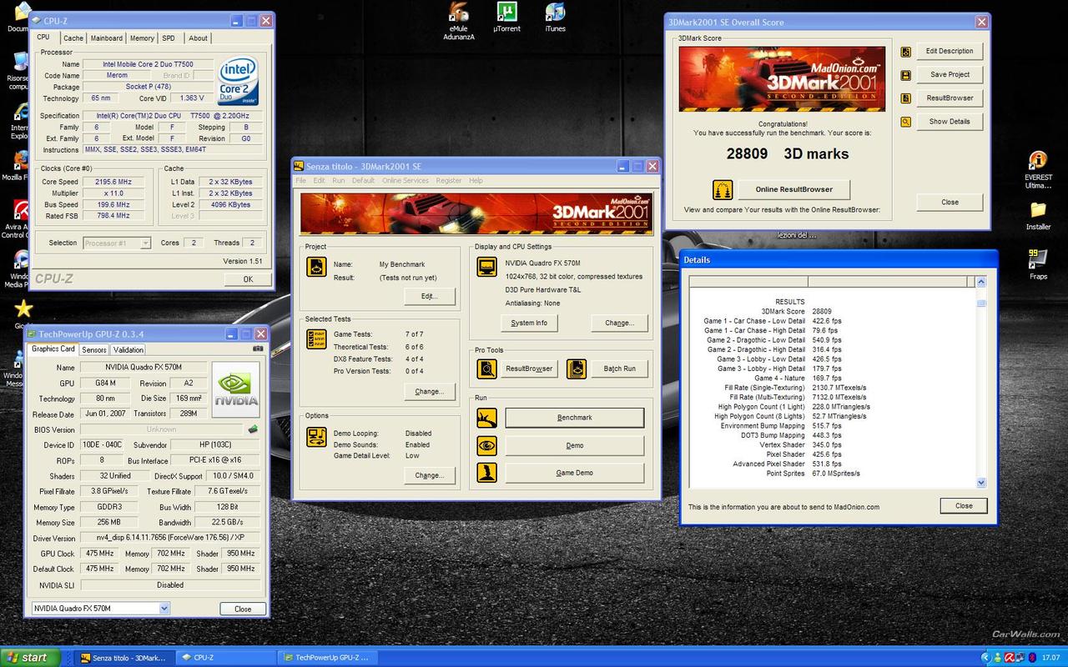Open the Run menu in 3DMark2001
This screenshot has height=667, width=1068.
tap(338, 181)
